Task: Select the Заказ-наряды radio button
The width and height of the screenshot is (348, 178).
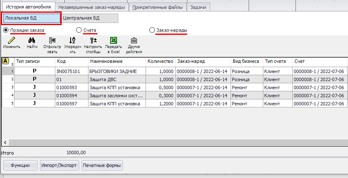Action: [152, 30]
